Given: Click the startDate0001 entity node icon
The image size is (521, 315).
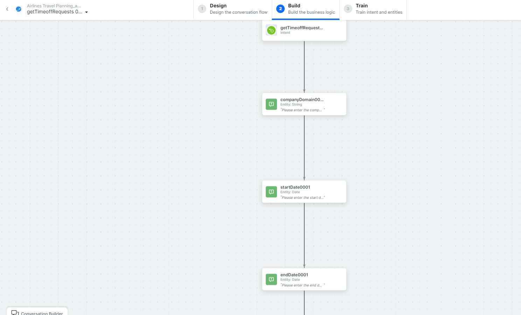Looking at the screenshot, I should point(271,192).
